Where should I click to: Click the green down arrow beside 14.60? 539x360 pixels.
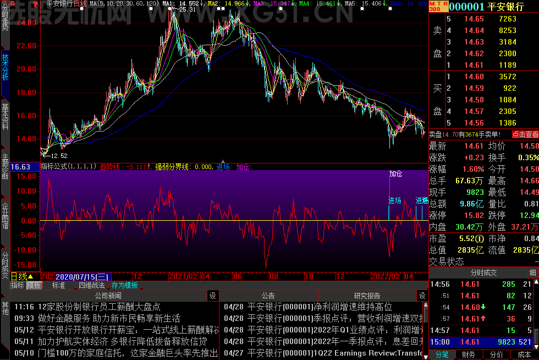pyautogui.click(x=483, y=307)
